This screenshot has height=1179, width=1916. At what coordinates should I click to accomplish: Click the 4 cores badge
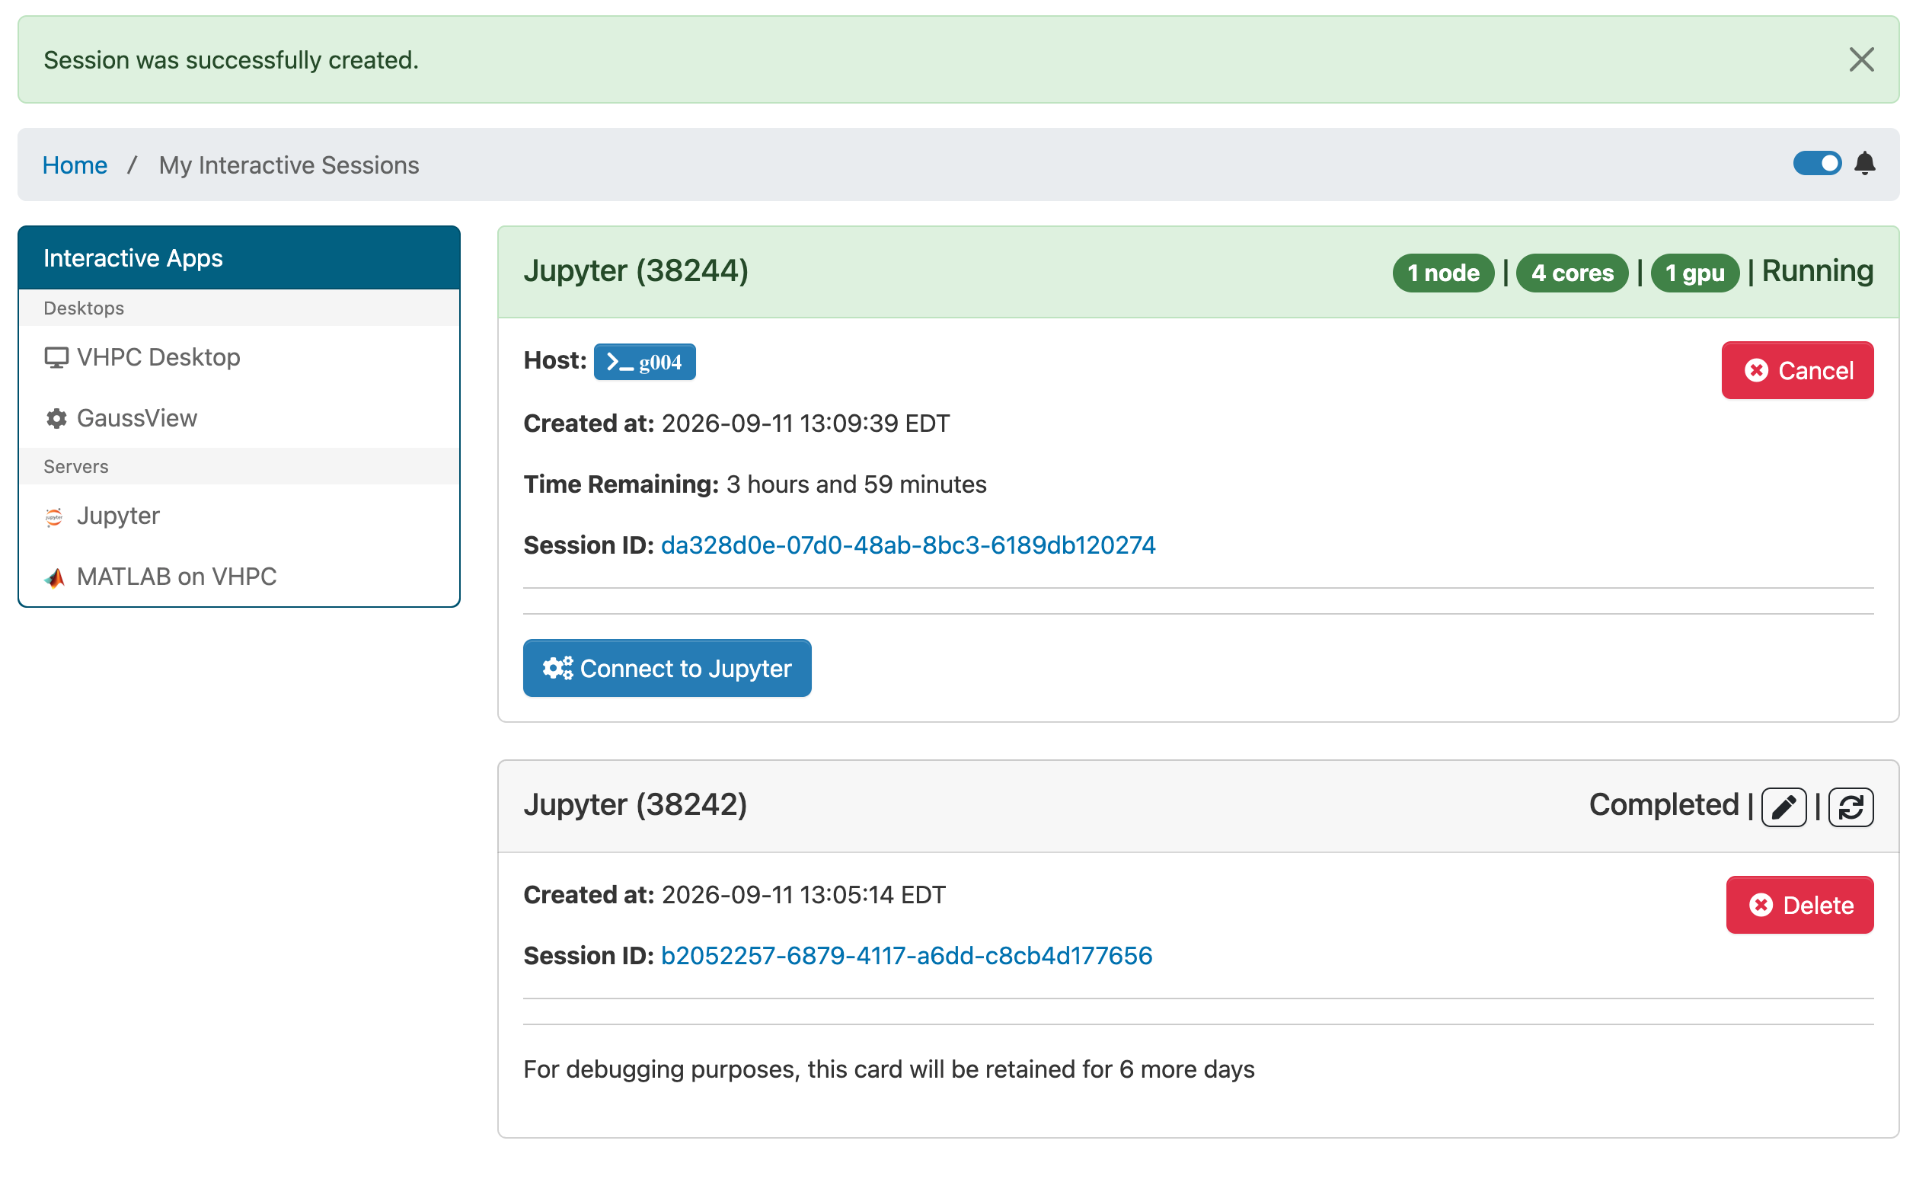coord(1572,273)
